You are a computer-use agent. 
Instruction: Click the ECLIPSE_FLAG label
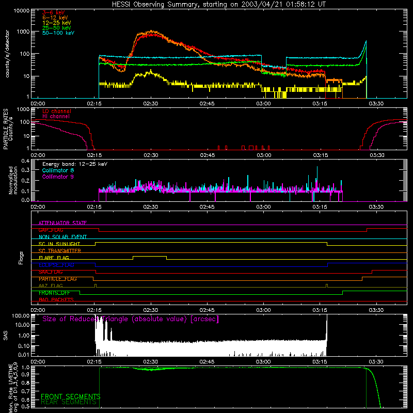pyautogui.click(x=56, y=265)
